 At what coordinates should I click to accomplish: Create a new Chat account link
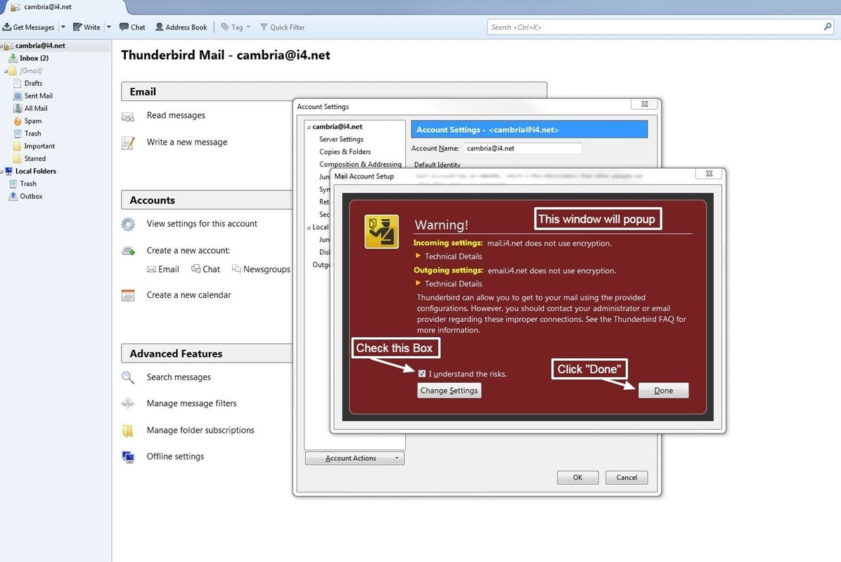pos(205,269)
